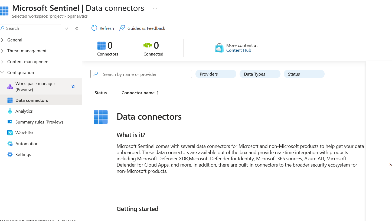Click the green Connected plug icon

148,45
